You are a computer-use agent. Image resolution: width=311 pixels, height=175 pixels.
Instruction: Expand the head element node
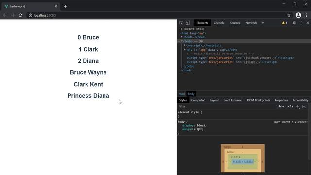coord(181,37)
